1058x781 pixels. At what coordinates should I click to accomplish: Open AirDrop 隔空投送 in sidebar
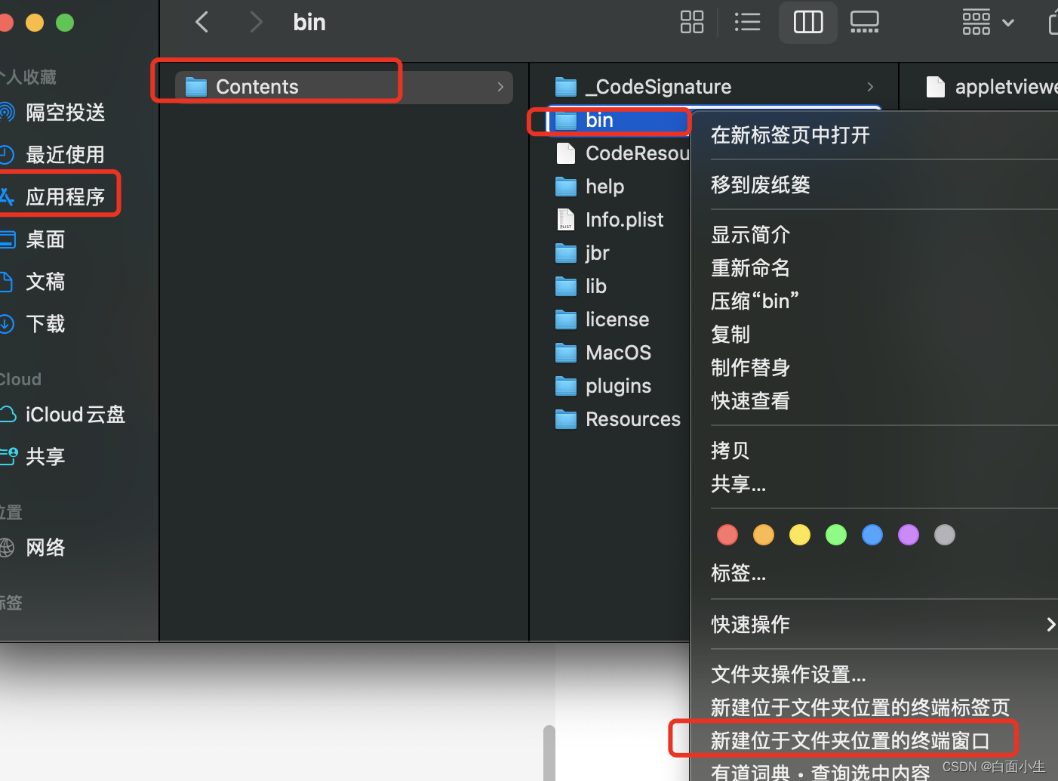point(53,113)
